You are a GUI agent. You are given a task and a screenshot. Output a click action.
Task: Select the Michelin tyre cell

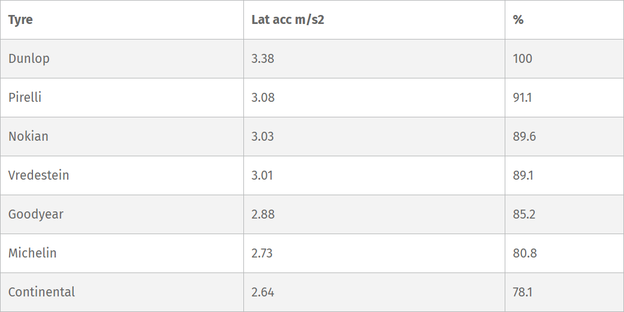(x=32, y=253)
